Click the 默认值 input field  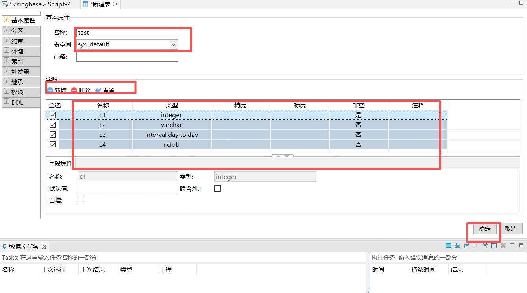(128, 189)
